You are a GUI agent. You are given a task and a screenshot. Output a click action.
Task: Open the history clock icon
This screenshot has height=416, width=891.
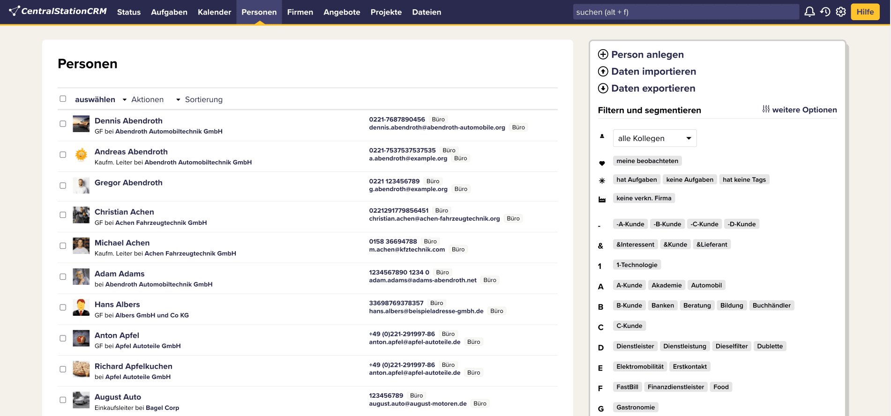tap(825, 12)
